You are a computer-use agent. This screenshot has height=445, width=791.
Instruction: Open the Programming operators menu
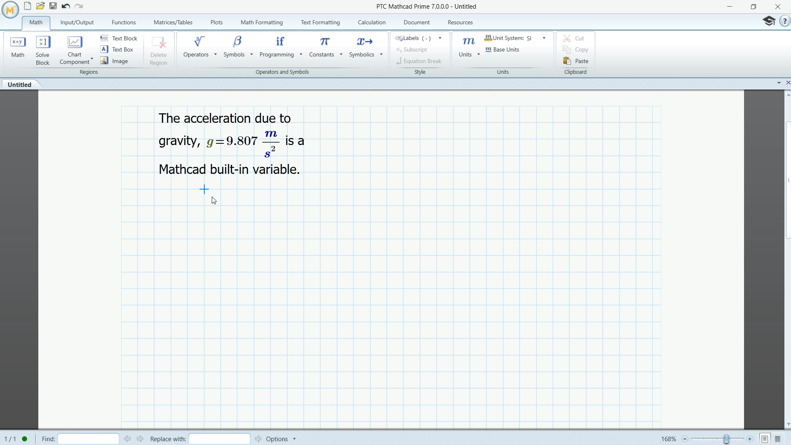point(280,47)
